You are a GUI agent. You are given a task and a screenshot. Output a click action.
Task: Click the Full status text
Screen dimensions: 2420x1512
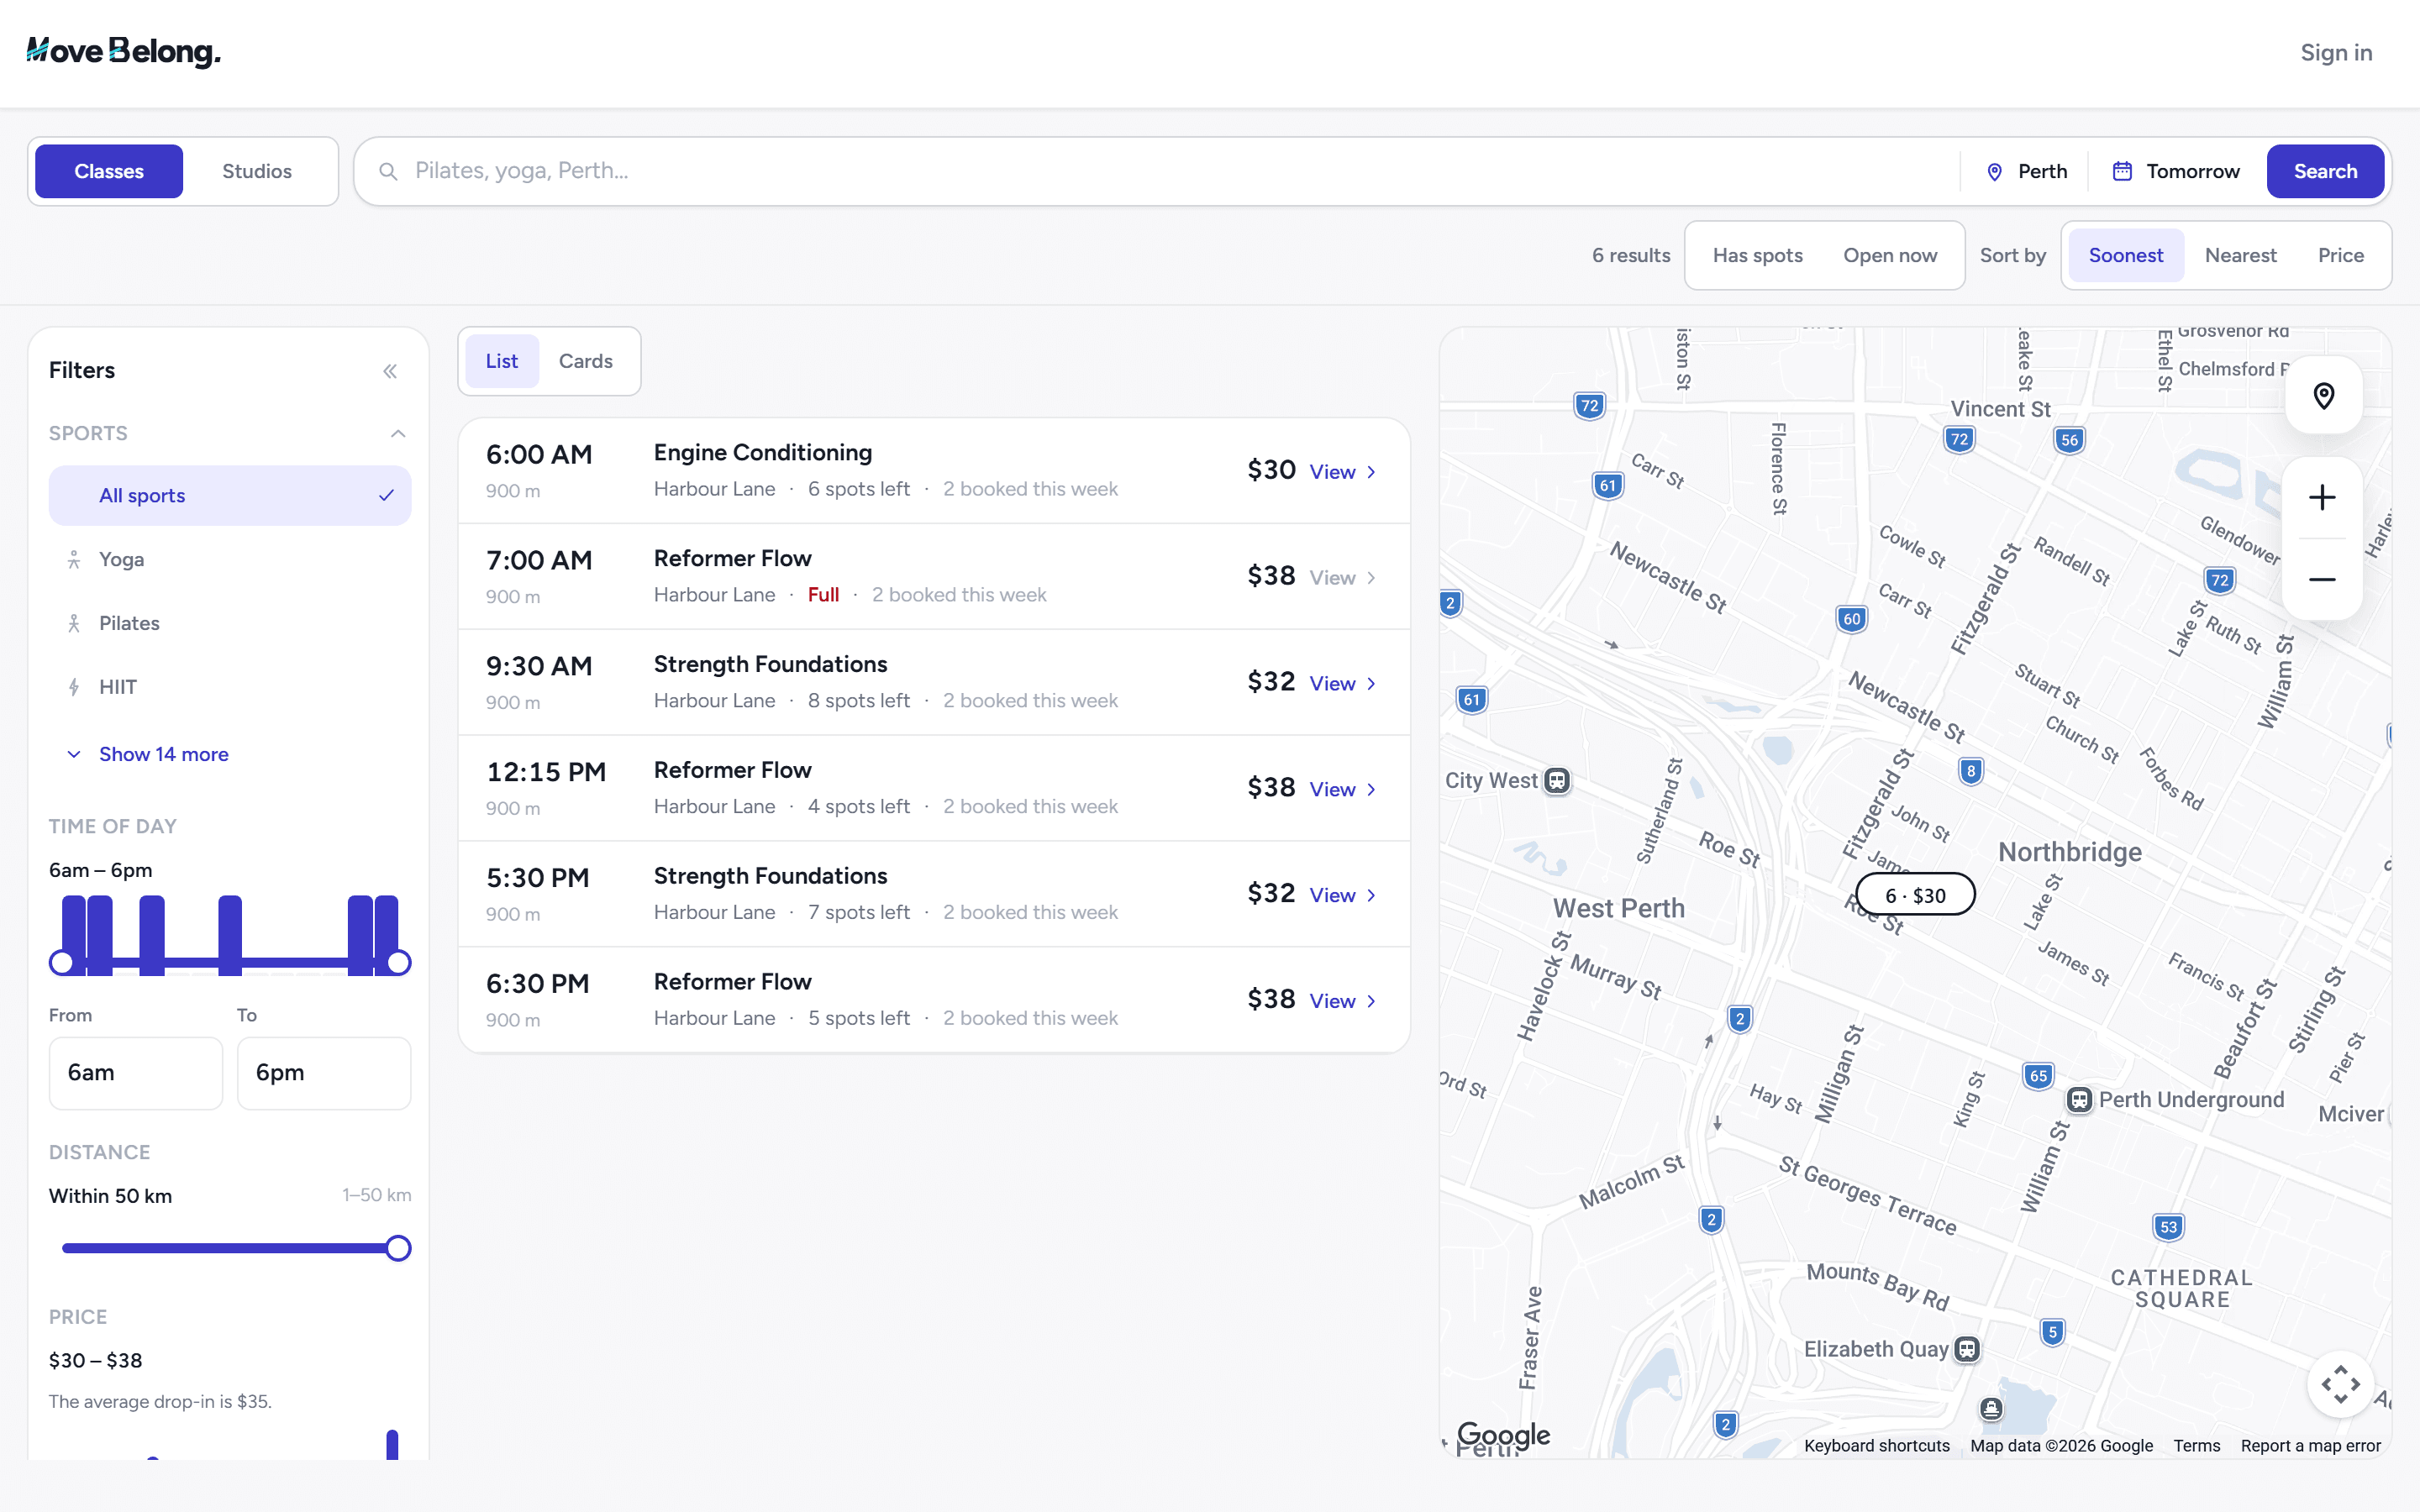coord(823,595)
